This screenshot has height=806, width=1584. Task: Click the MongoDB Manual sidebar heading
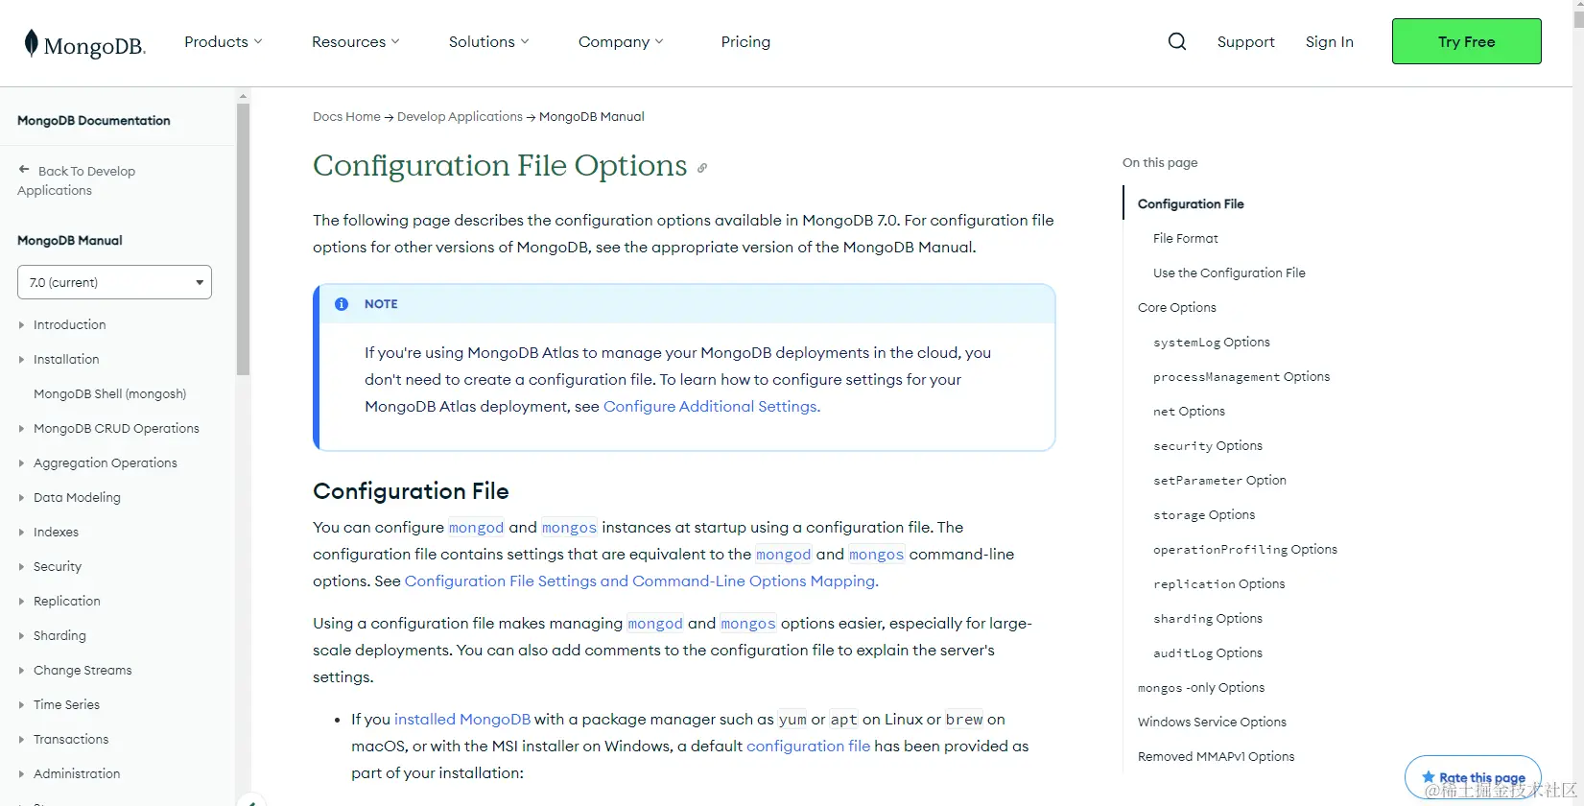click(x=70, y=240)
